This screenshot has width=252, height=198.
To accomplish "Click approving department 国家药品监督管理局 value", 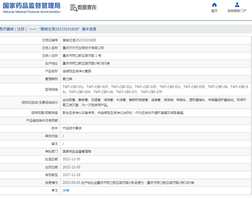I will (77, 152).
